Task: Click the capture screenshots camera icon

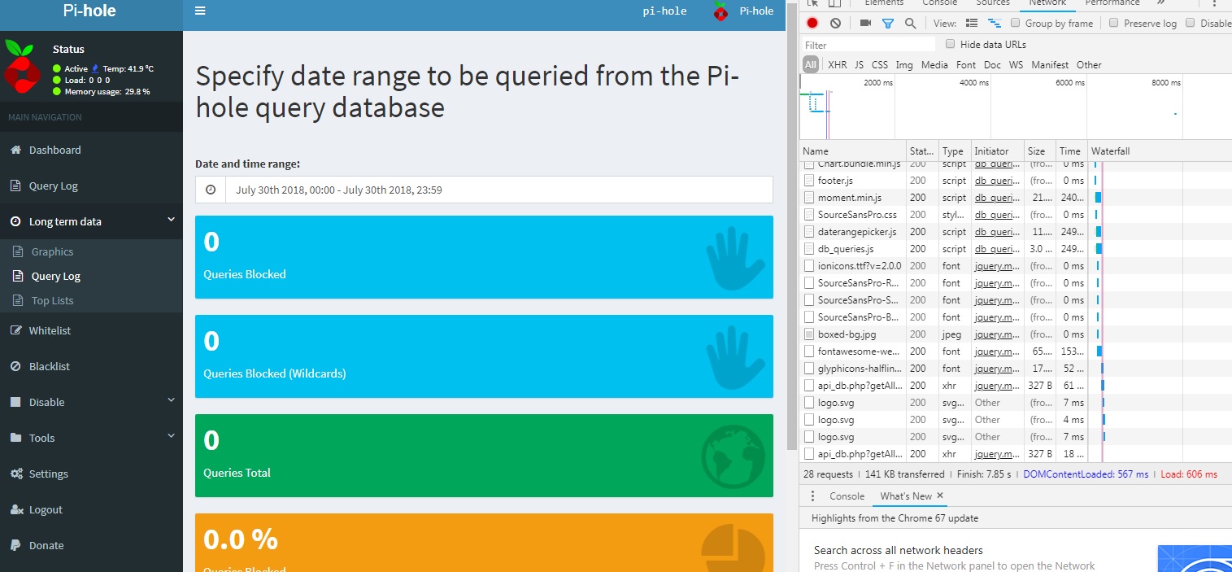Action: (x=865, y=24)
